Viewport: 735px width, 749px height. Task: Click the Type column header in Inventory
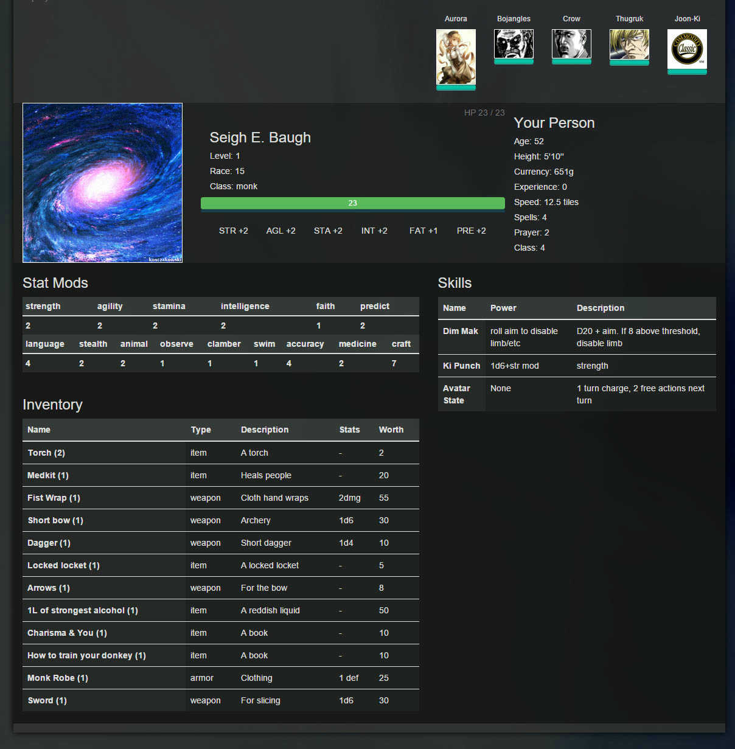pos(201,430)
